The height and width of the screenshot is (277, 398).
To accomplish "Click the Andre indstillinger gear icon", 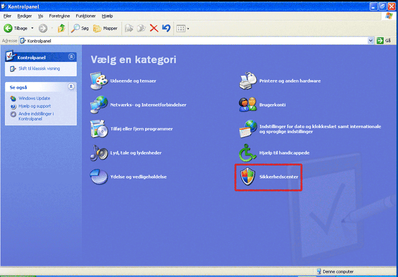I will tap(13, 114).
